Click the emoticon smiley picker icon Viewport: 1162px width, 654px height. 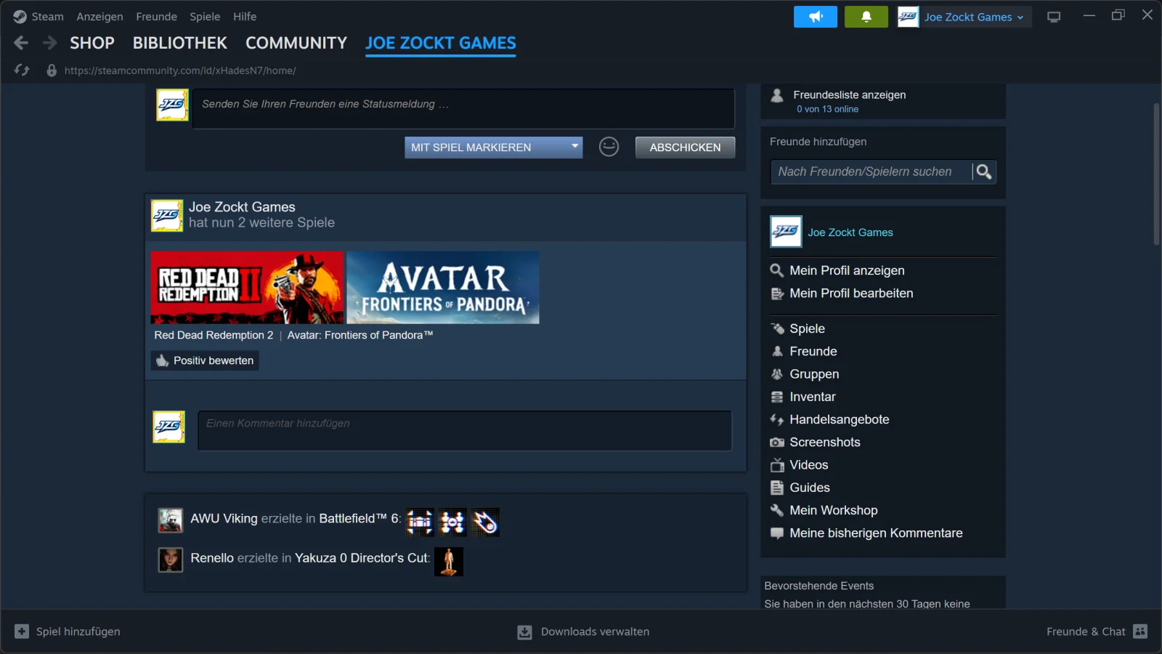609,147
